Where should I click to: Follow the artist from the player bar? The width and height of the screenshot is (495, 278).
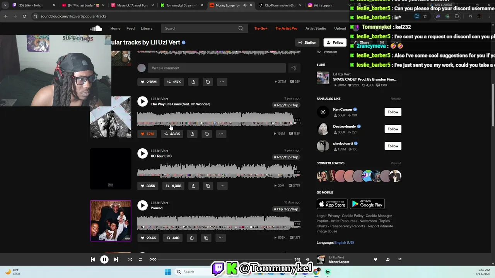coord(388,259)
